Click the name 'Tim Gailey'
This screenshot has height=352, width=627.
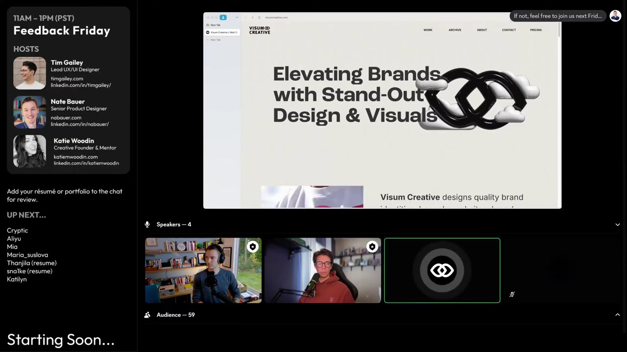click(x=67, y=63)
